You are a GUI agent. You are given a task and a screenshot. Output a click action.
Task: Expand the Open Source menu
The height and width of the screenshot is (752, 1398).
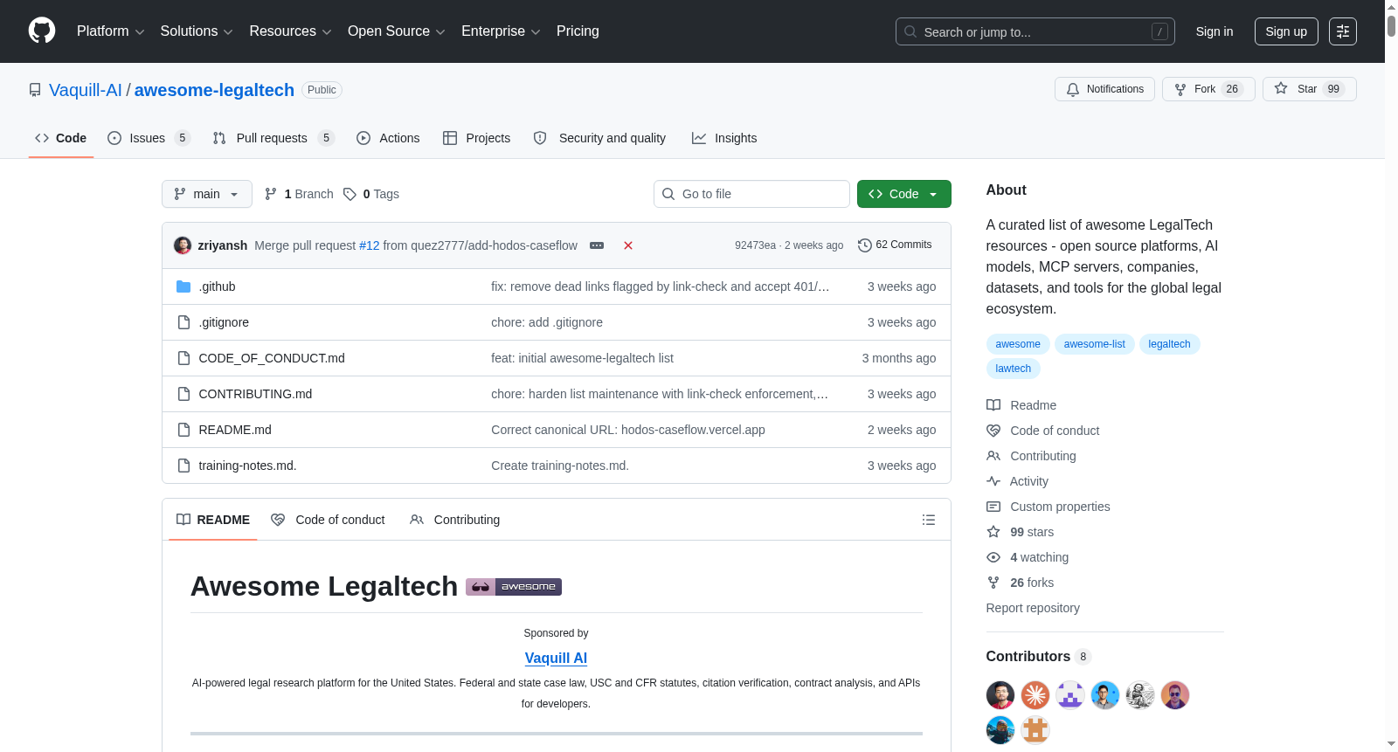point(397,31)
